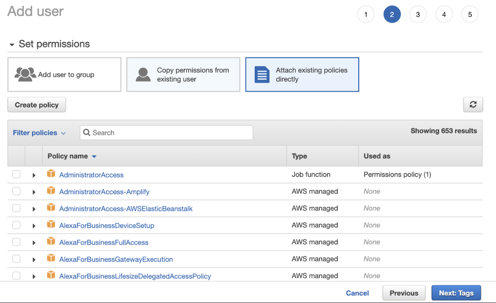Select the AlexaForBusinessDeviceSetup checkbox
496x303 pixels.
click(x=16, y=225)
